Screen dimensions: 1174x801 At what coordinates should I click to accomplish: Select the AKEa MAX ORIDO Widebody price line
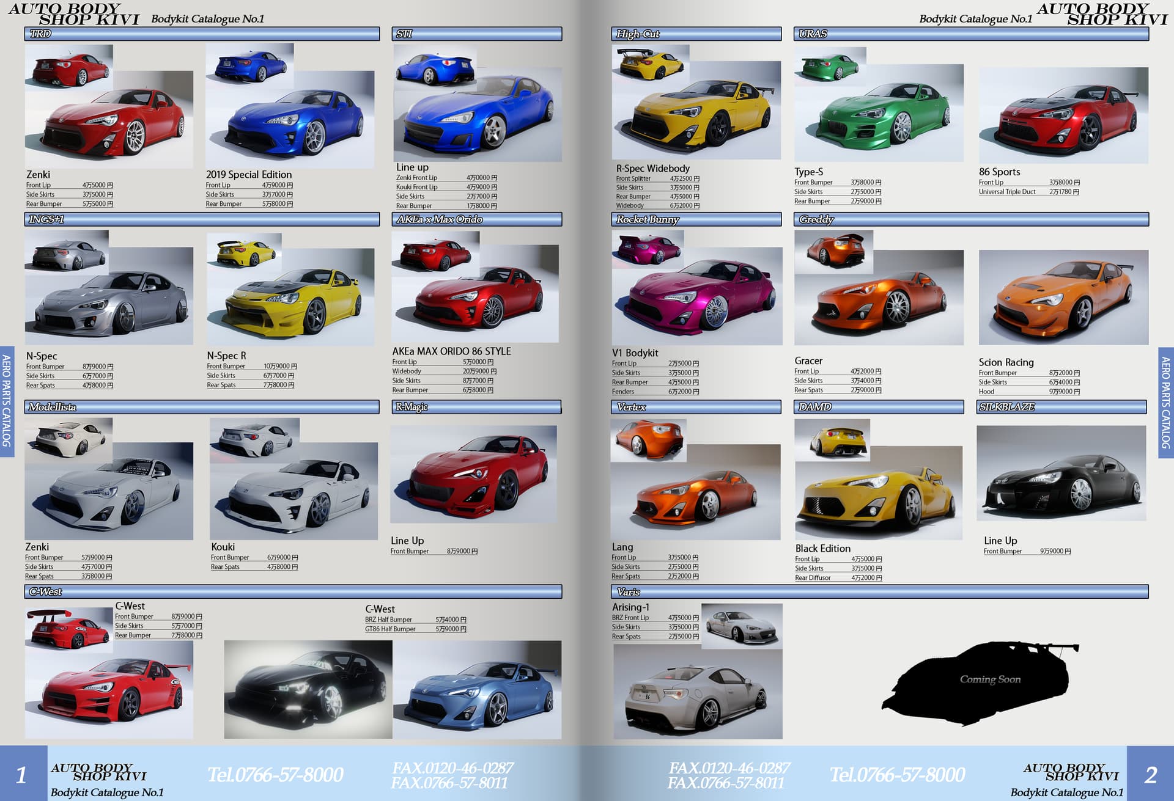coord(444,371)
